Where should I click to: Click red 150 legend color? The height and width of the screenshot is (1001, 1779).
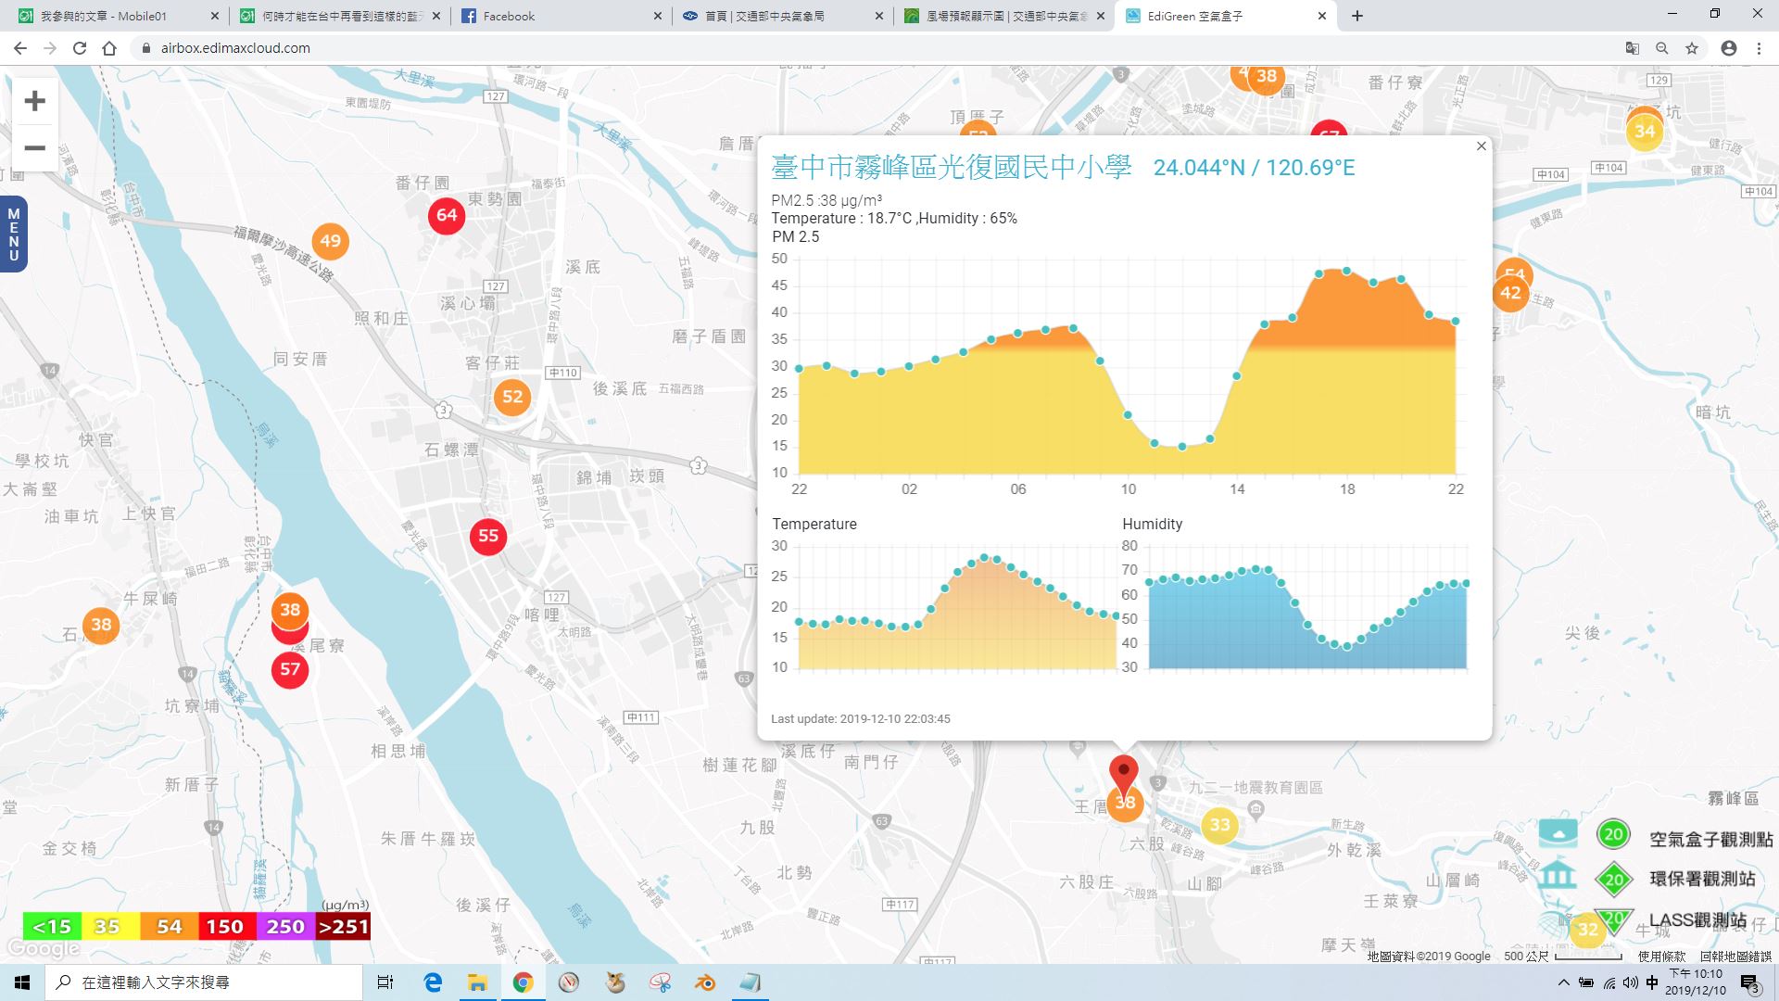(x=226, y=926)
